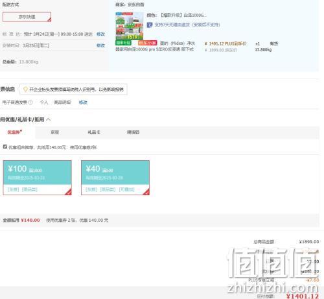Click 修改 for the invoice information
The height and width of the screenshot is (299, 324).
[x=83, y=102]
